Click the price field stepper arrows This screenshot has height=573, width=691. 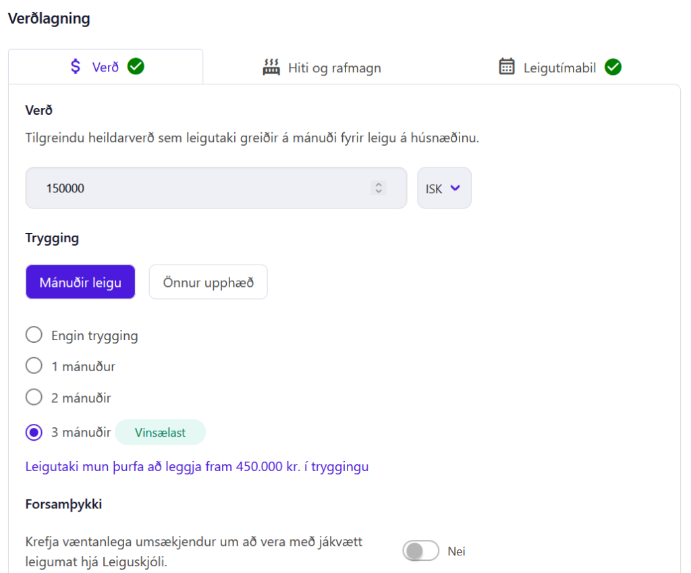[x=379, y=188]
